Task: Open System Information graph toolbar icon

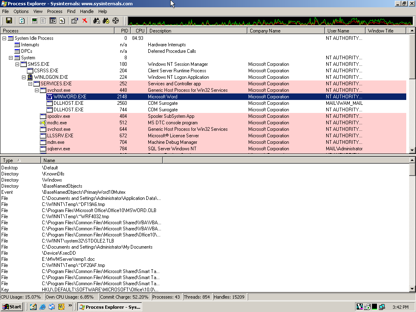Action: 34,21
